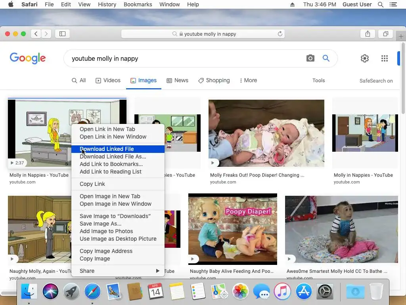
Task: Open the Share button in Safari toolbar
Action: [x=368, y=34]
